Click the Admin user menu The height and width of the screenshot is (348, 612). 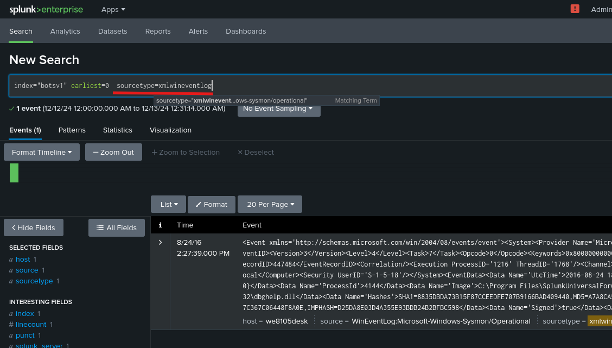602,9
